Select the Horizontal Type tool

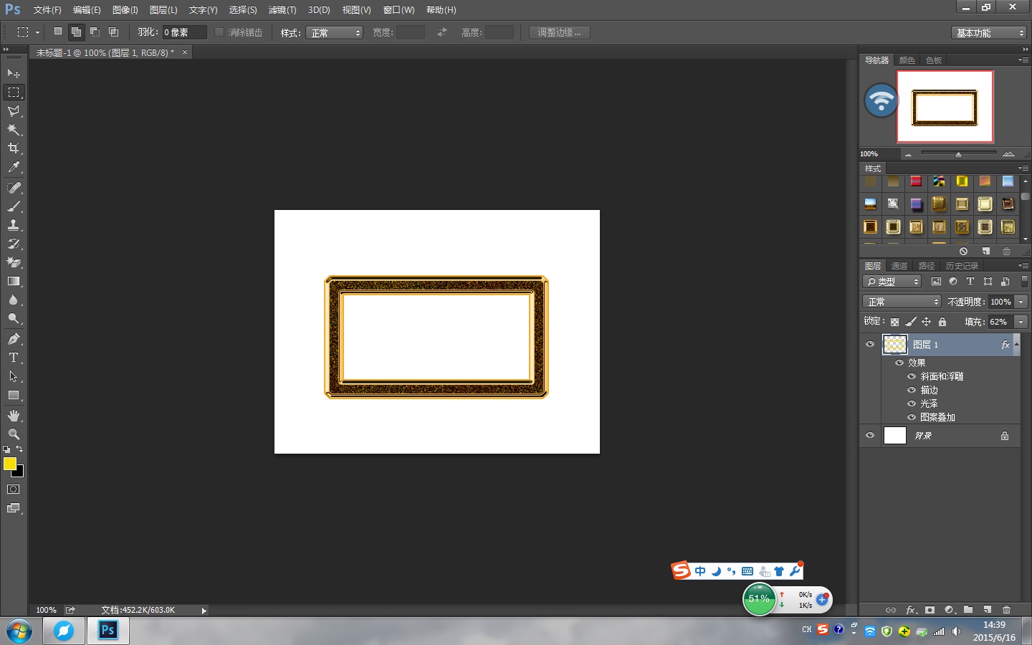pyautogui.click(x=14, y=358)
